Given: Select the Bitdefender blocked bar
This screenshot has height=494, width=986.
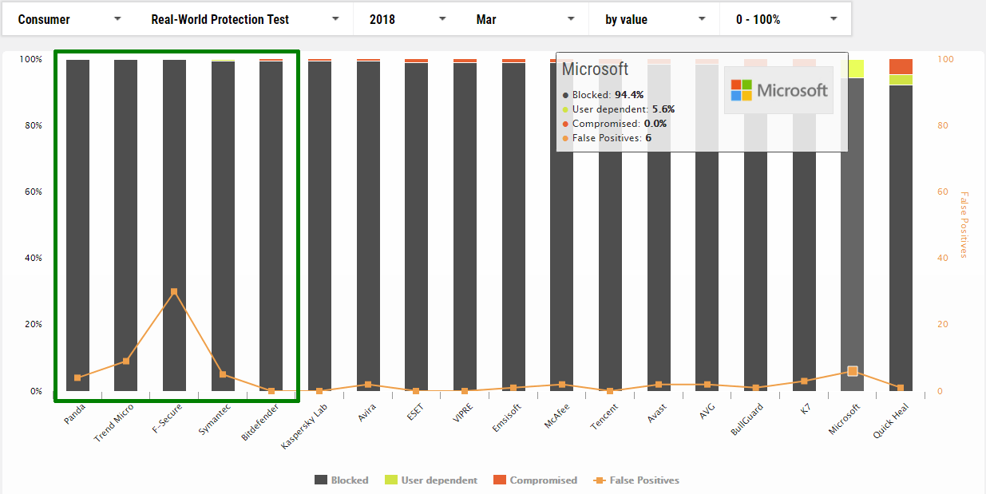Looking at the screenshot, I should click(x=271, y=226).
